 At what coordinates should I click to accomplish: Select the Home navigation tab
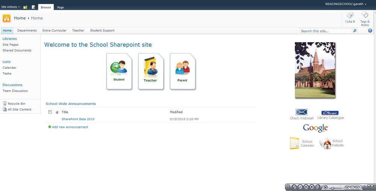click(x=7, y=30)
